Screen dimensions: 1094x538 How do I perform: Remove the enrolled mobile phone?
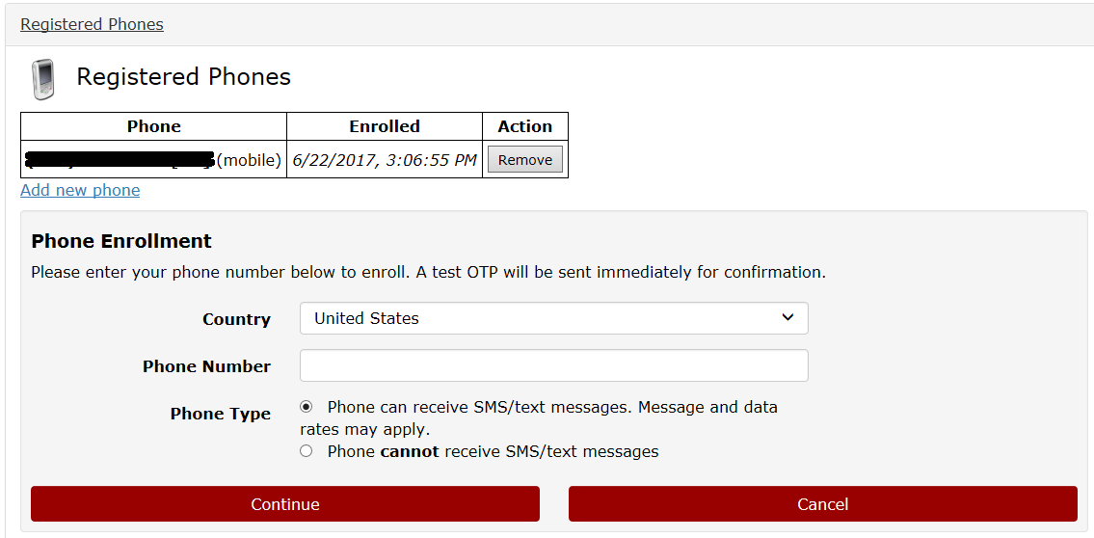click(524, 160)
